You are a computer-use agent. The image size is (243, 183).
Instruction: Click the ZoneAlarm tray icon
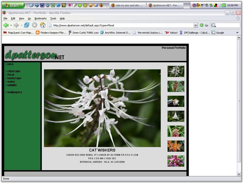199,5
